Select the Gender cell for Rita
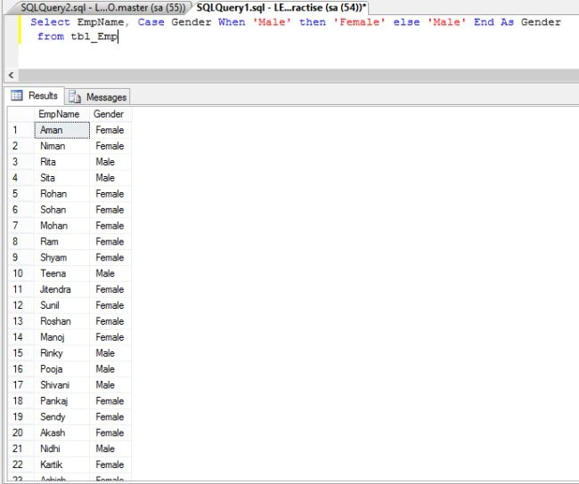579x484 pixels. point(110,162)
